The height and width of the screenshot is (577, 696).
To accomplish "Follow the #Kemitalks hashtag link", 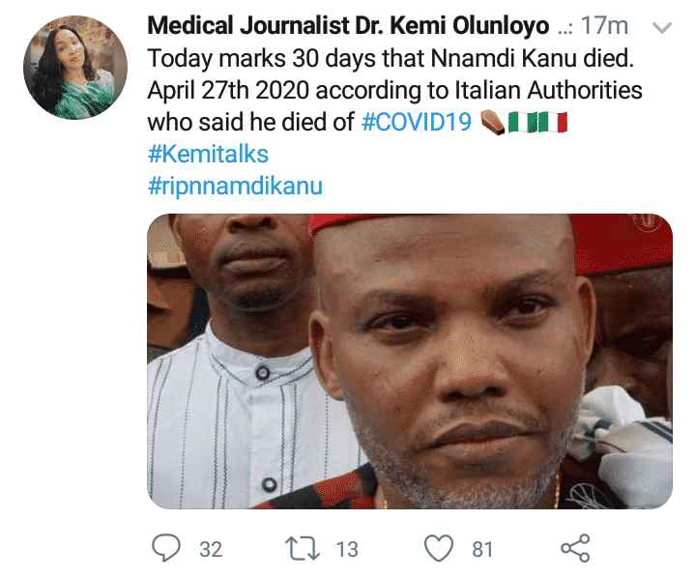I will [x=208, y=154].
